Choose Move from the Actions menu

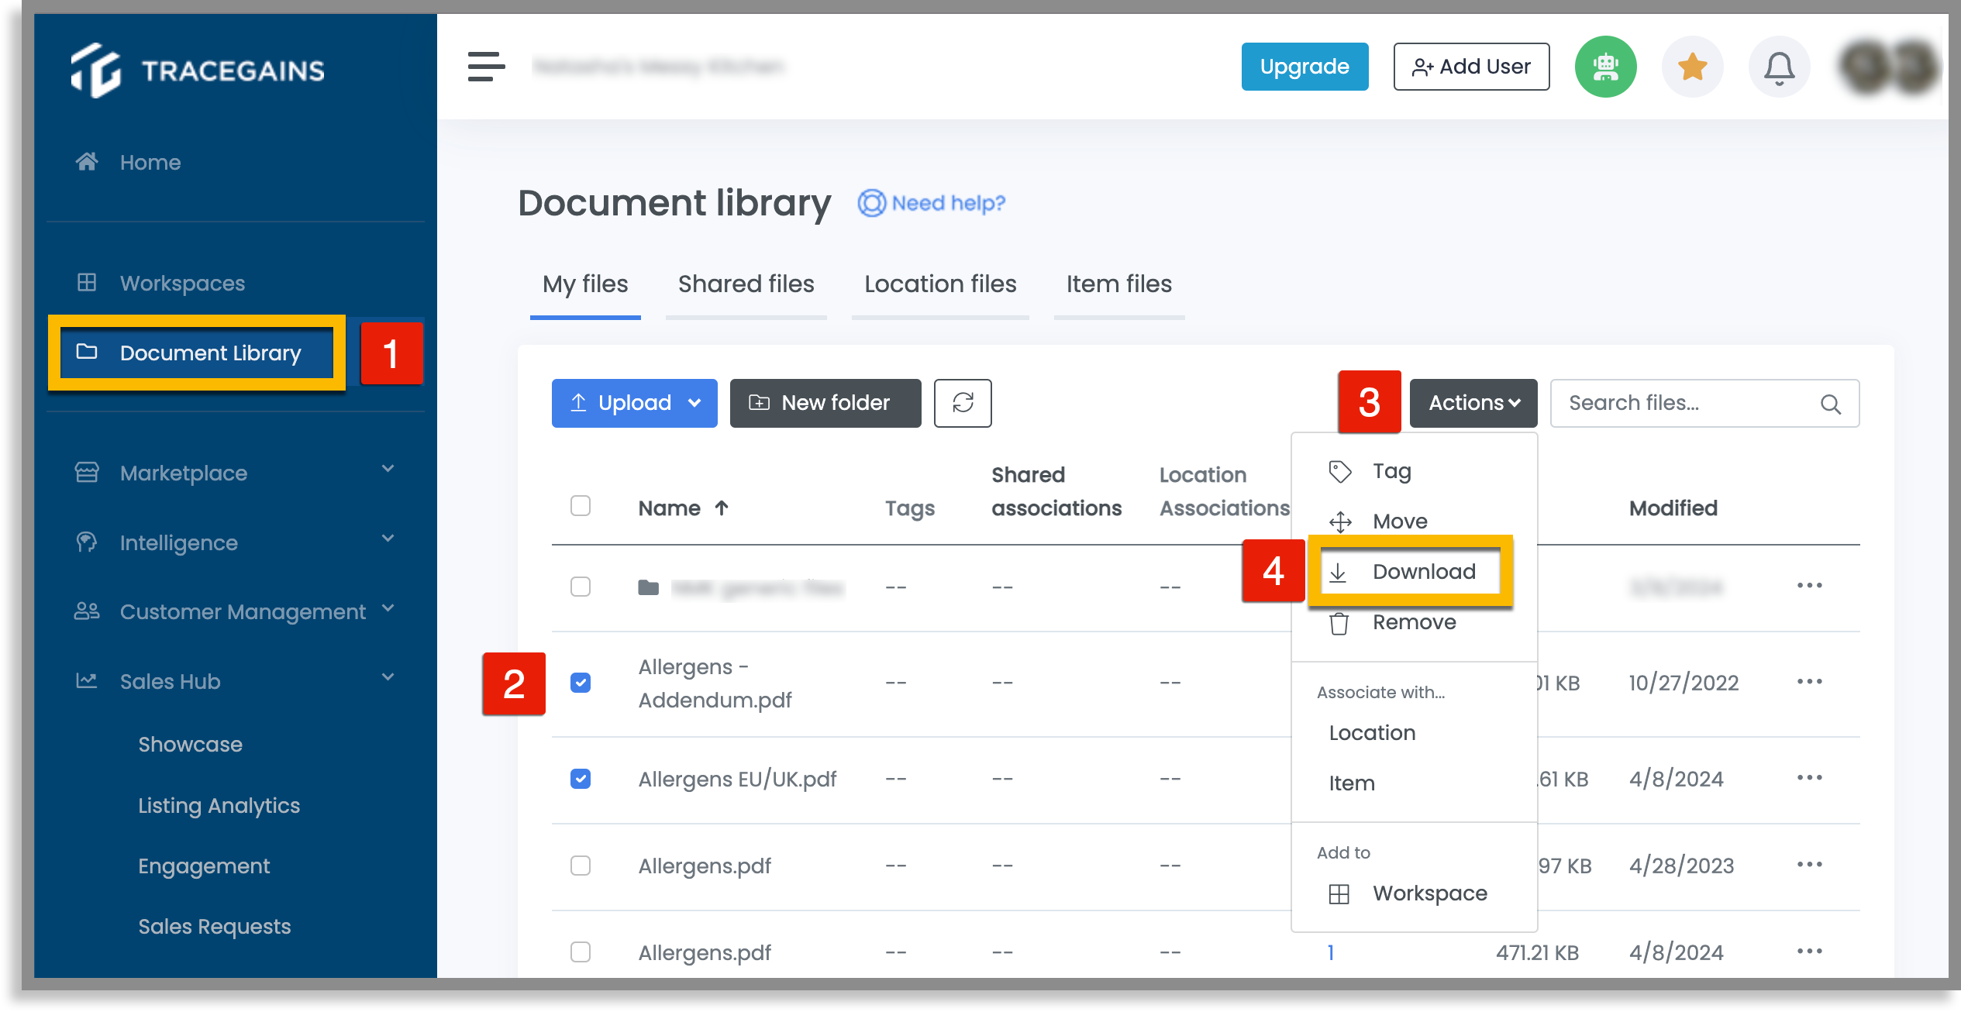(x=1414, y=521)
